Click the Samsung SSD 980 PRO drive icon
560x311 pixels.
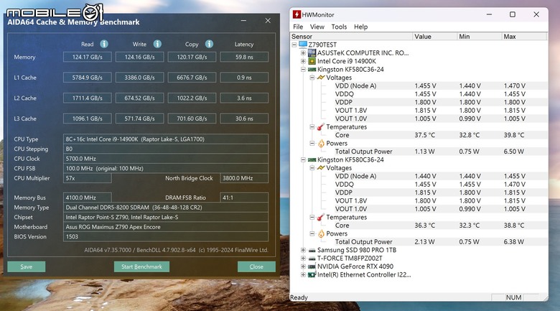312,250
